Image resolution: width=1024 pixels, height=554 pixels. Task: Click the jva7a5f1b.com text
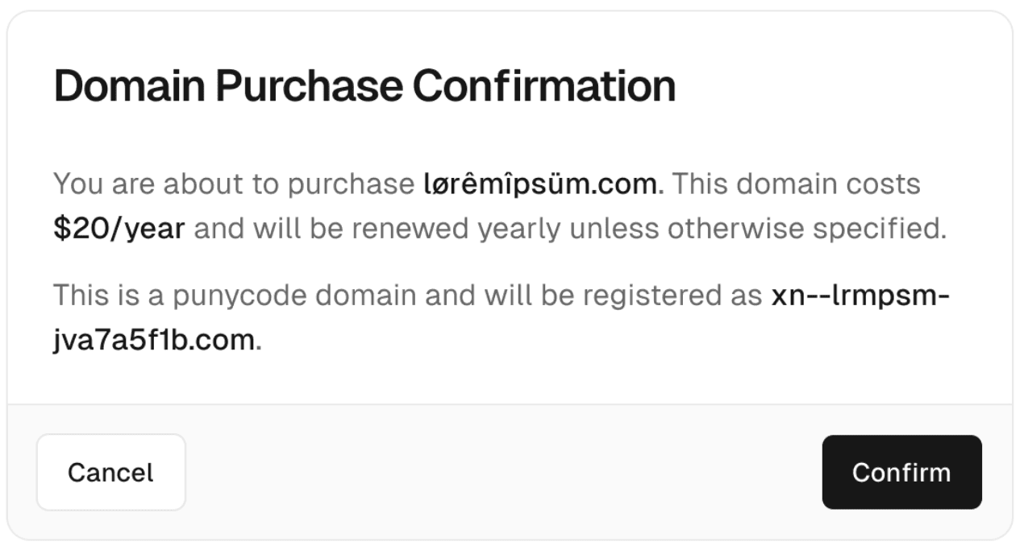pos(153,341)
